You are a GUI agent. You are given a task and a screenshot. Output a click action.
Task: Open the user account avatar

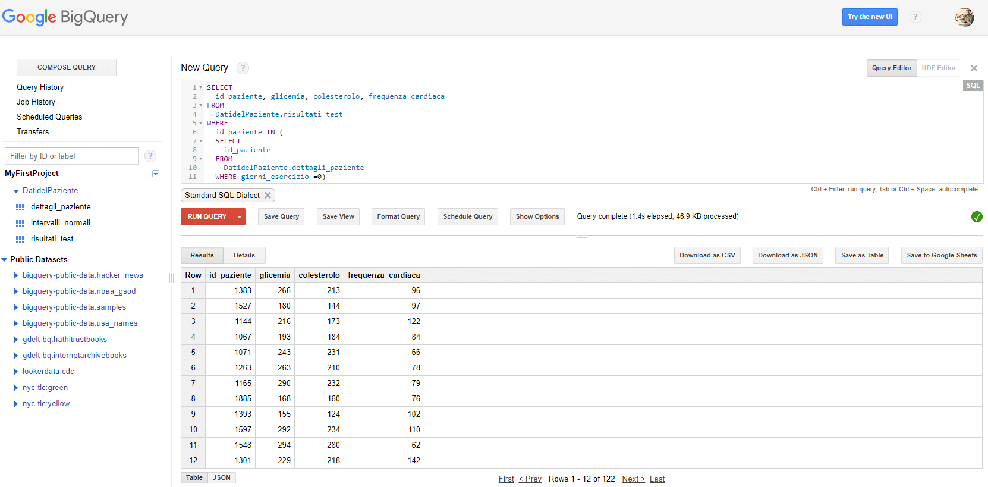pos(964,17)
